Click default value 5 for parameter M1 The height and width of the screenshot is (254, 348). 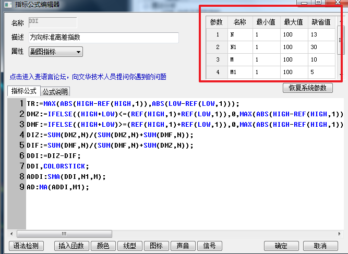[321, 72]
